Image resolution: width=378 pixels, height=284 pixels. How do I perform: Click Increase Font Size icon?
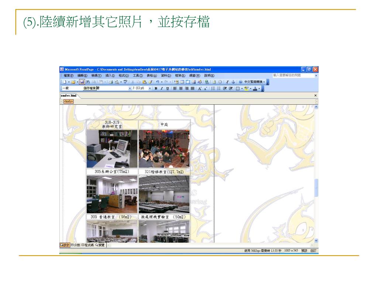click(200, 88)
